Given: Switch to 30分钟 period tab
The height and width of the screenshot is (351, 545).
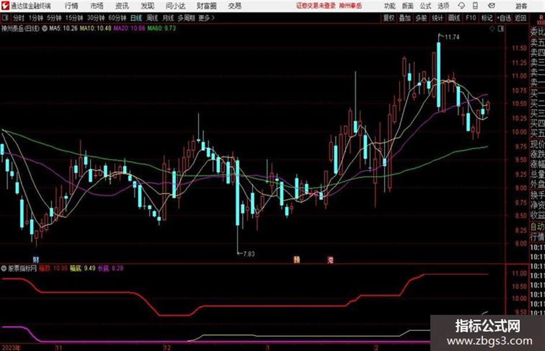Looking at the screenshot, I should coord(96,18).
